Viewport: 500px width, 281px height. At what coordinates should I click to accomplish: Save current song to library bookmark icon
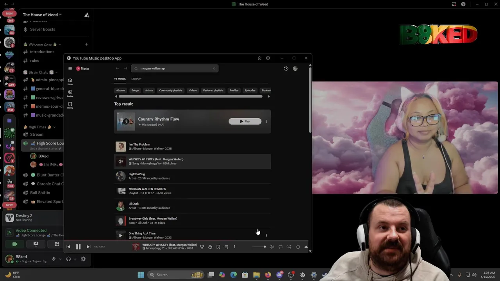[218, 247]
